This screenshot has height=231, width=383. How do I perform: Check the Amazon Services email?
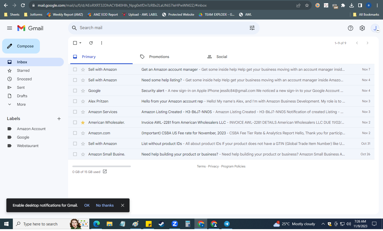pyautogui.click(x=75, y=112)
